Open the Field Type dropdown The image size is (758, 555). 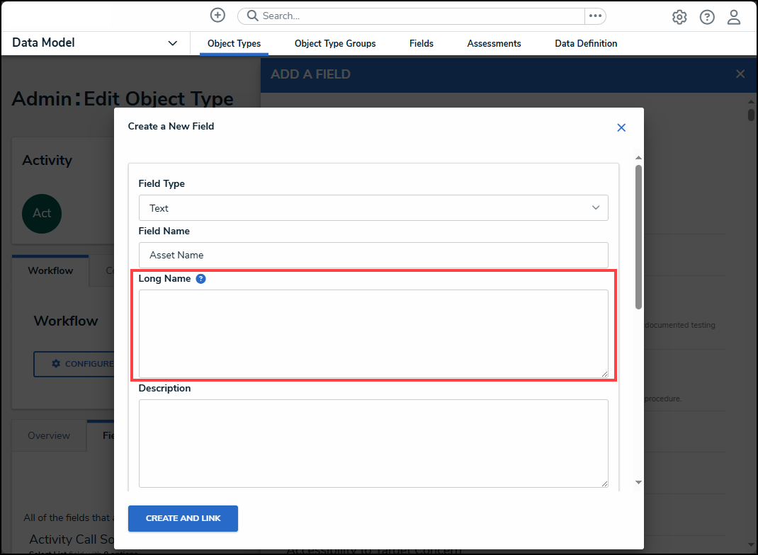[373, 208]
